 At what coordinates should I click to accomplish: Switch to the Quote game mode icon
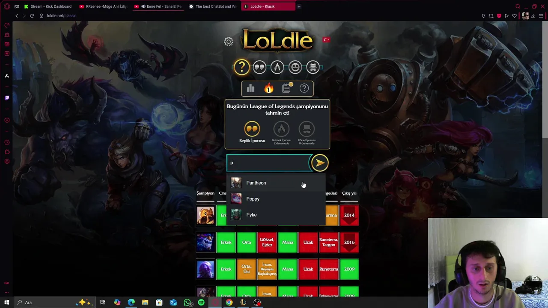(x=259, y=67)
